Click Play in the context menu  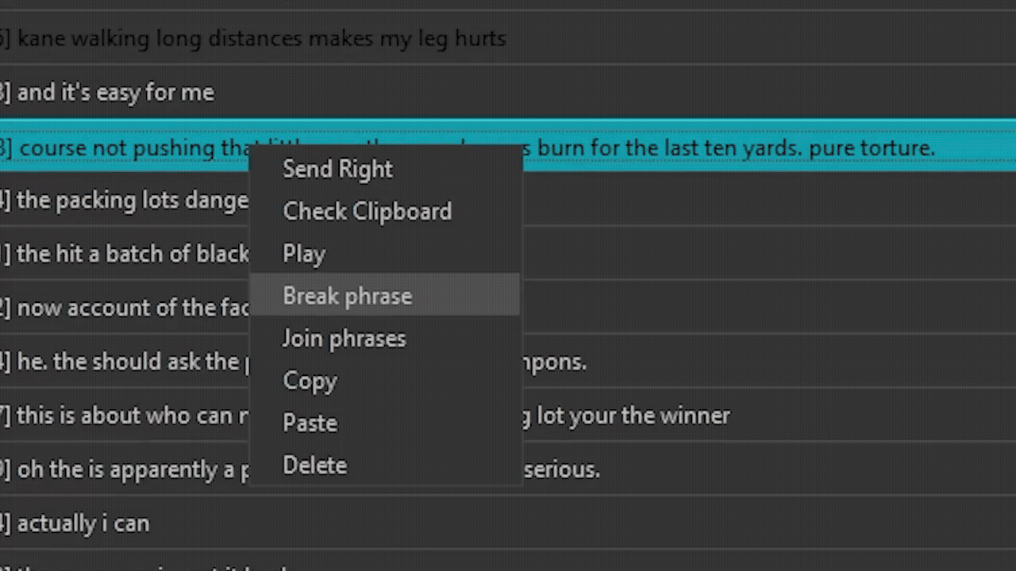[x=304, y=254]
